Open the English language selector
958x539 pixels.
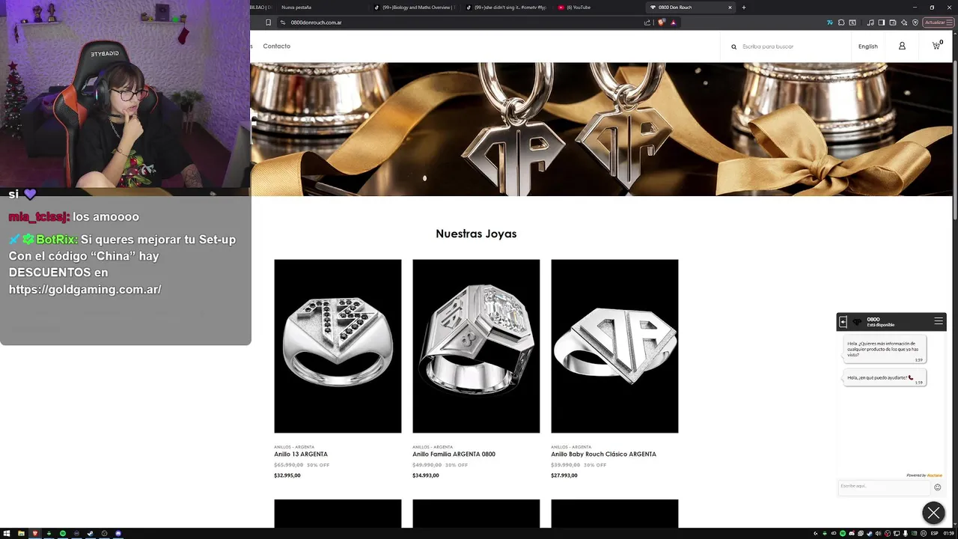click(x=868, y=46)
